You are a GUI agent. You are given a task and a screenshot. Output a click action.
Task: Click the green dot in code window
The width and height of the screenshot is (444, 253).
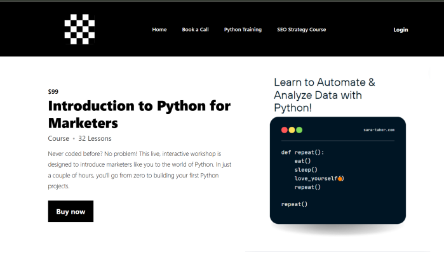coord(299,130)
